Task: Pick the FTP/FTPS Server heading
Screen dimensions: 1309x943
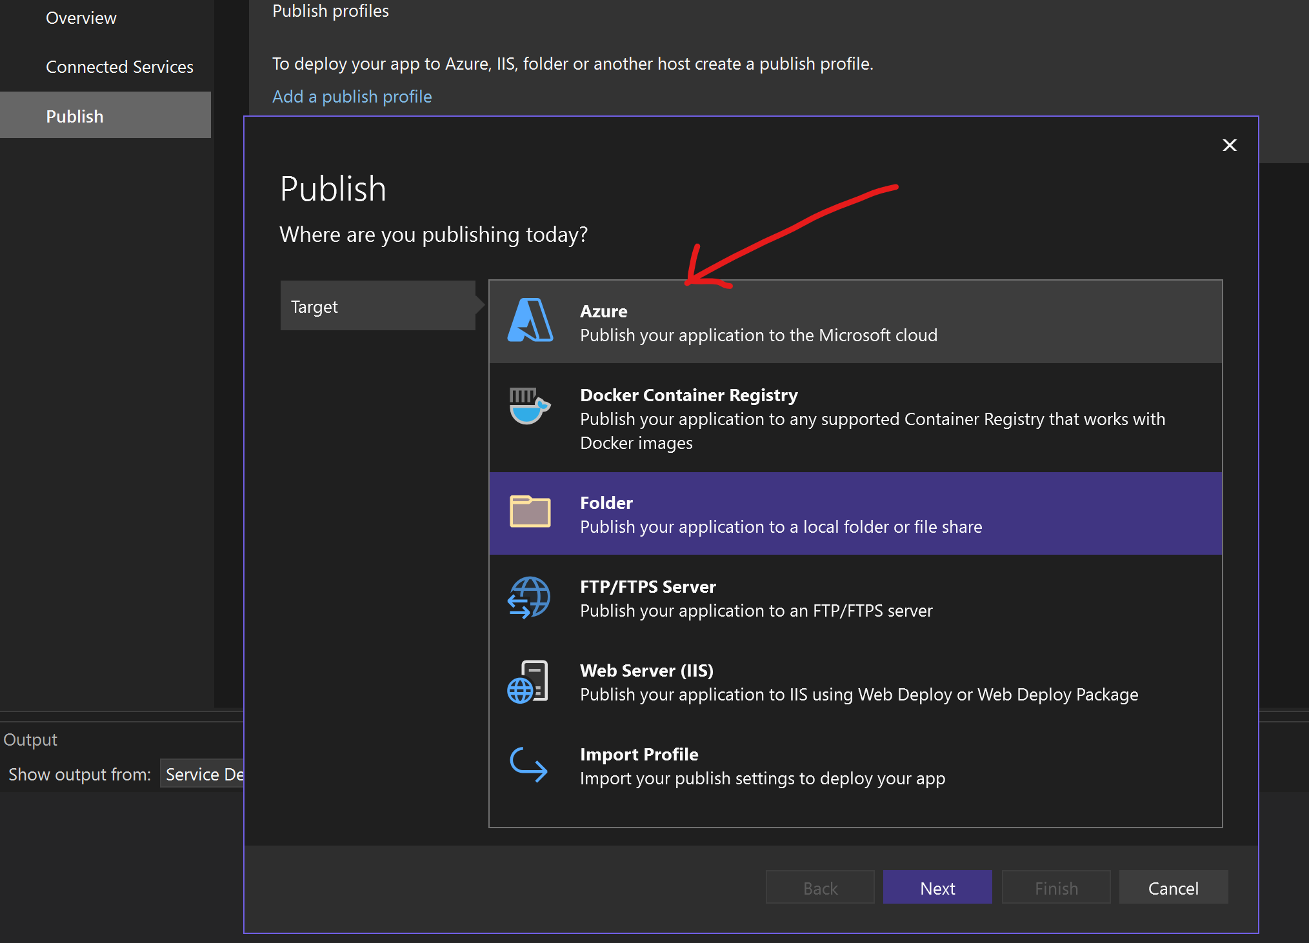Action: (648, 586)
